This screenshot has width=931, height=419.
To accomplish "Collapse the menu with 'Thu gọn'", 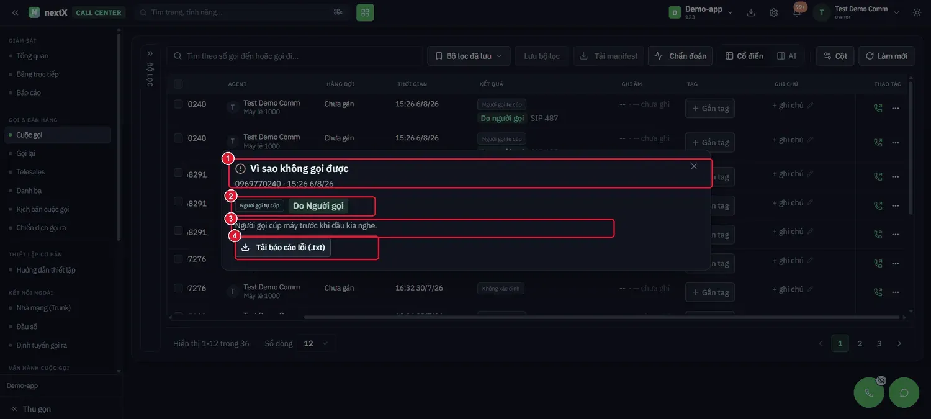I will coord(30,408).
